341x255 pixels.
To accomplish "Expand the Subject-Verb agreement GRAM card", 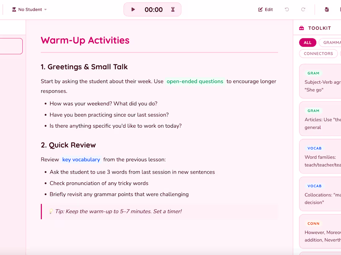I will point(322,81).
